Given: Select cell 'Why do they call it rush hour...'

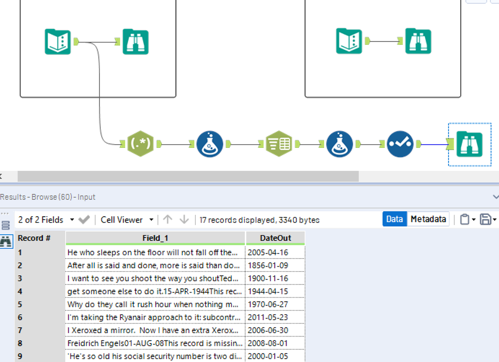Looking at the screenshot, I should [x=155, y=305].
